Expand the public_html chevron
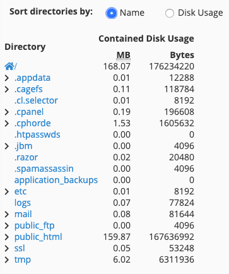This screenshot has width=229, height=274. (7, 237)
